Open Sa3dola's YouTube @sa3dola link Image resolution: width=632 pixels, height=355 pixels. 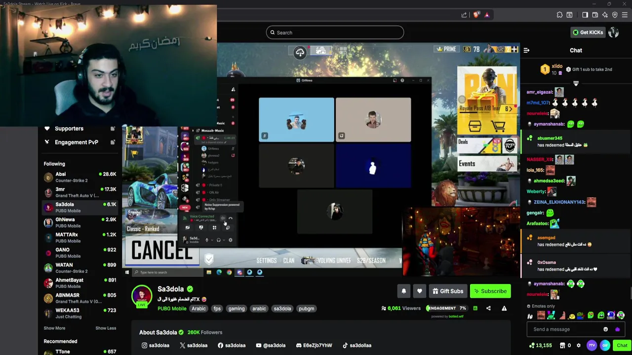coord(271,346)
